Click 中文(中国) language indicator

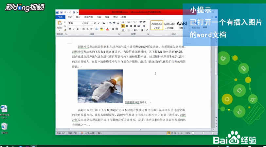coord(90,133)
